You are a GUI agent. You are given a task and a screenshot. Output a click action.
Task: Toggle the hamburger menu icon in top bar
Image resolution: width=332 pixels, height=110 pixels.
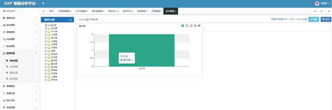[43, 3]
